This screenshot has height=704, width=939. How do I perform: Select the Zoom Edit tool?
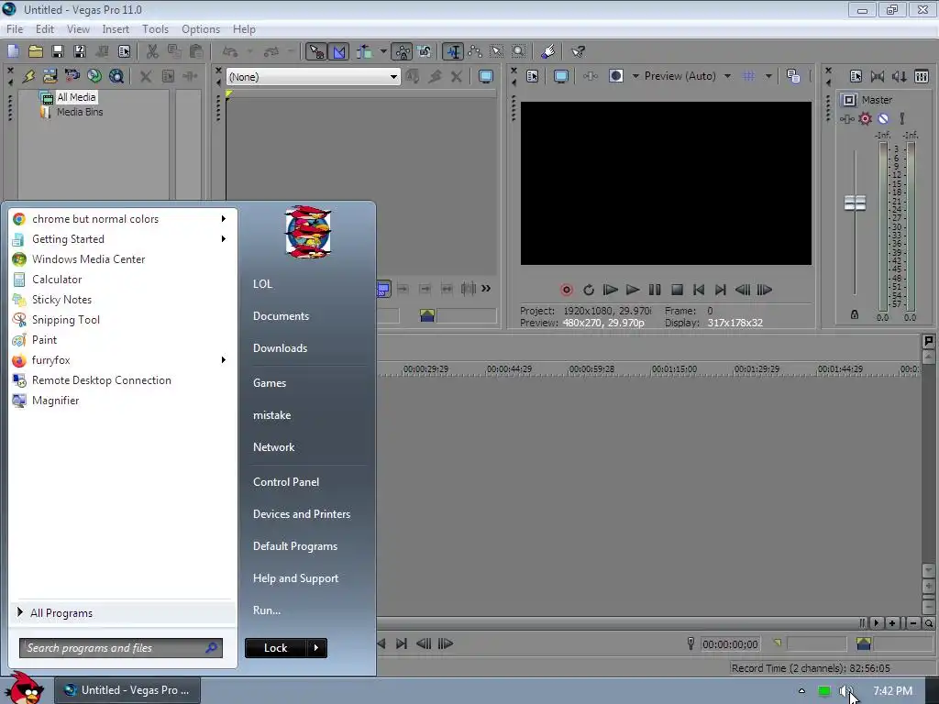(x=519, y=52)
